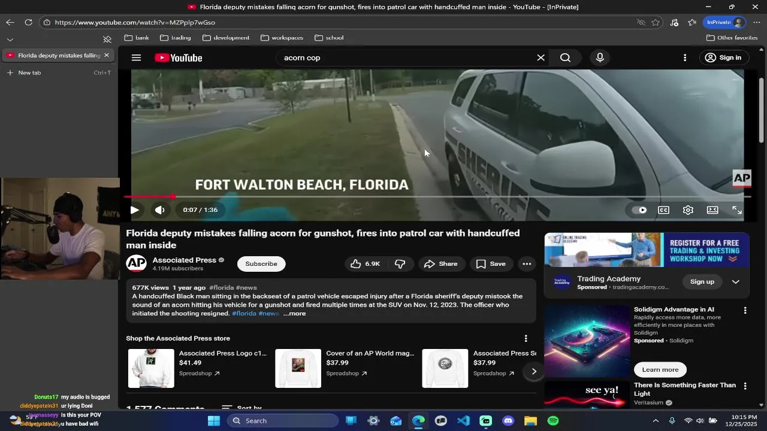This screenshot has height=431, width=767.
Task: Click Learn more on the Solidigm ad
Action: [x=660, y=369]
